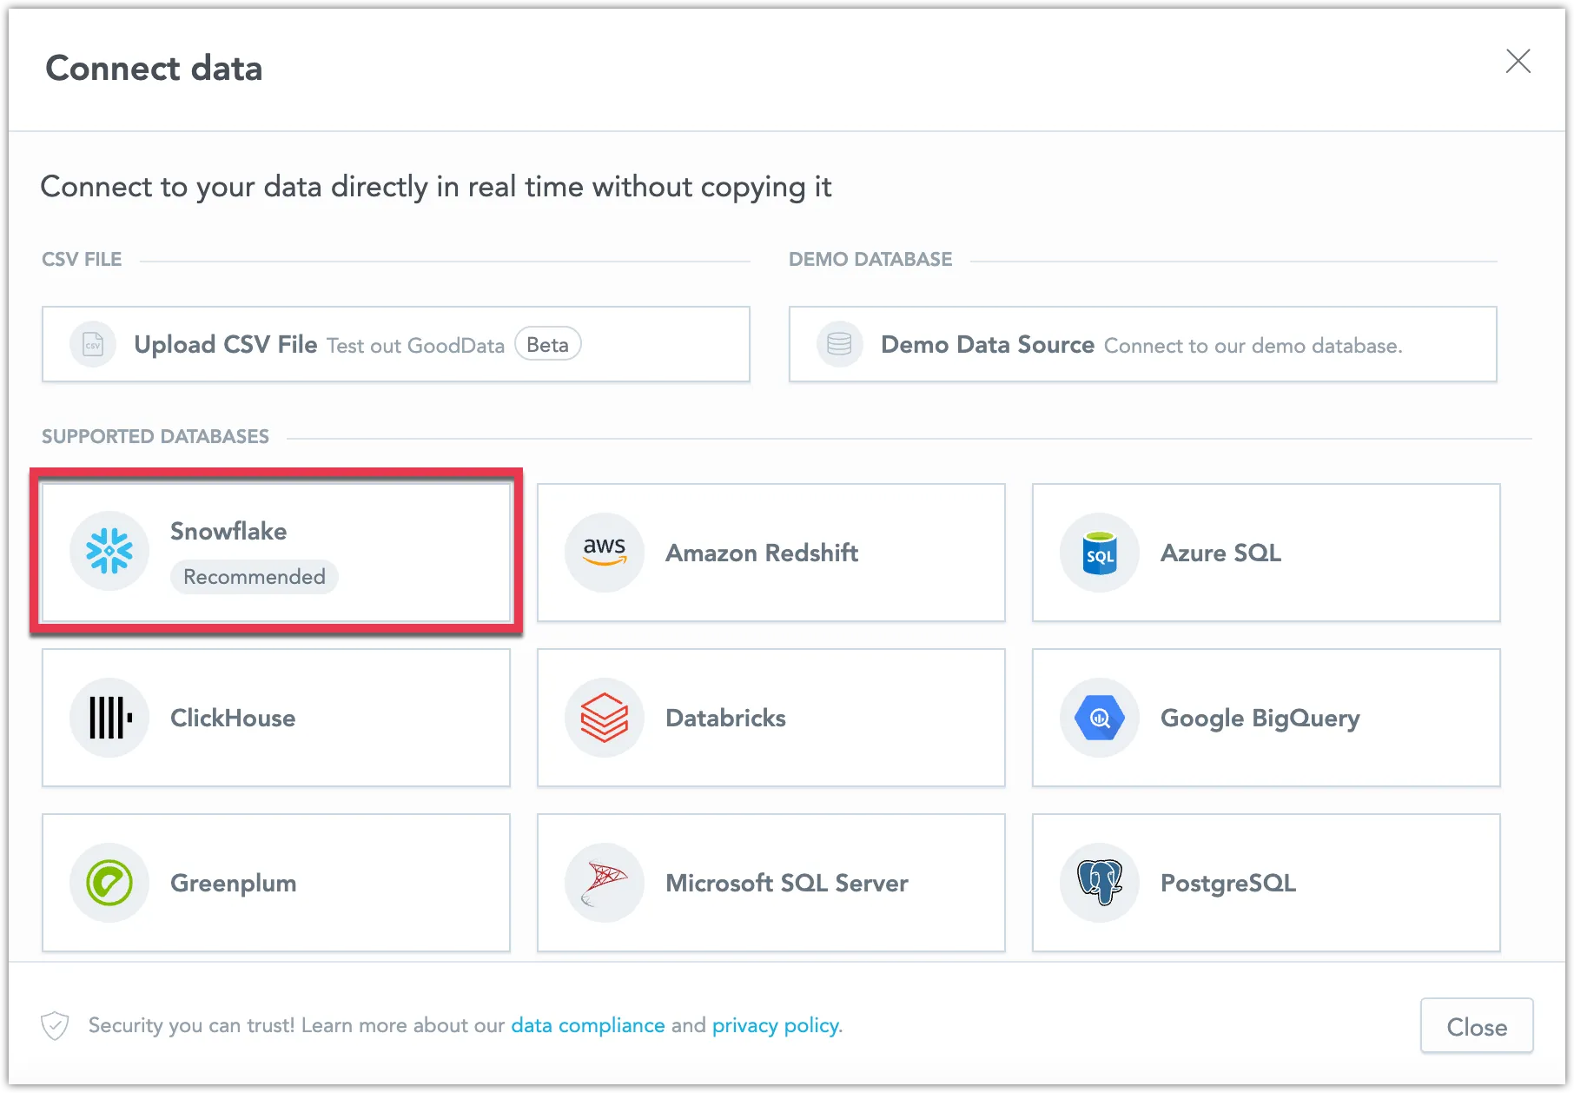This screenshot has height=1093, width=1574.
Task: Dismiss the dialog with the X
Action: [x=1518, y=62]
